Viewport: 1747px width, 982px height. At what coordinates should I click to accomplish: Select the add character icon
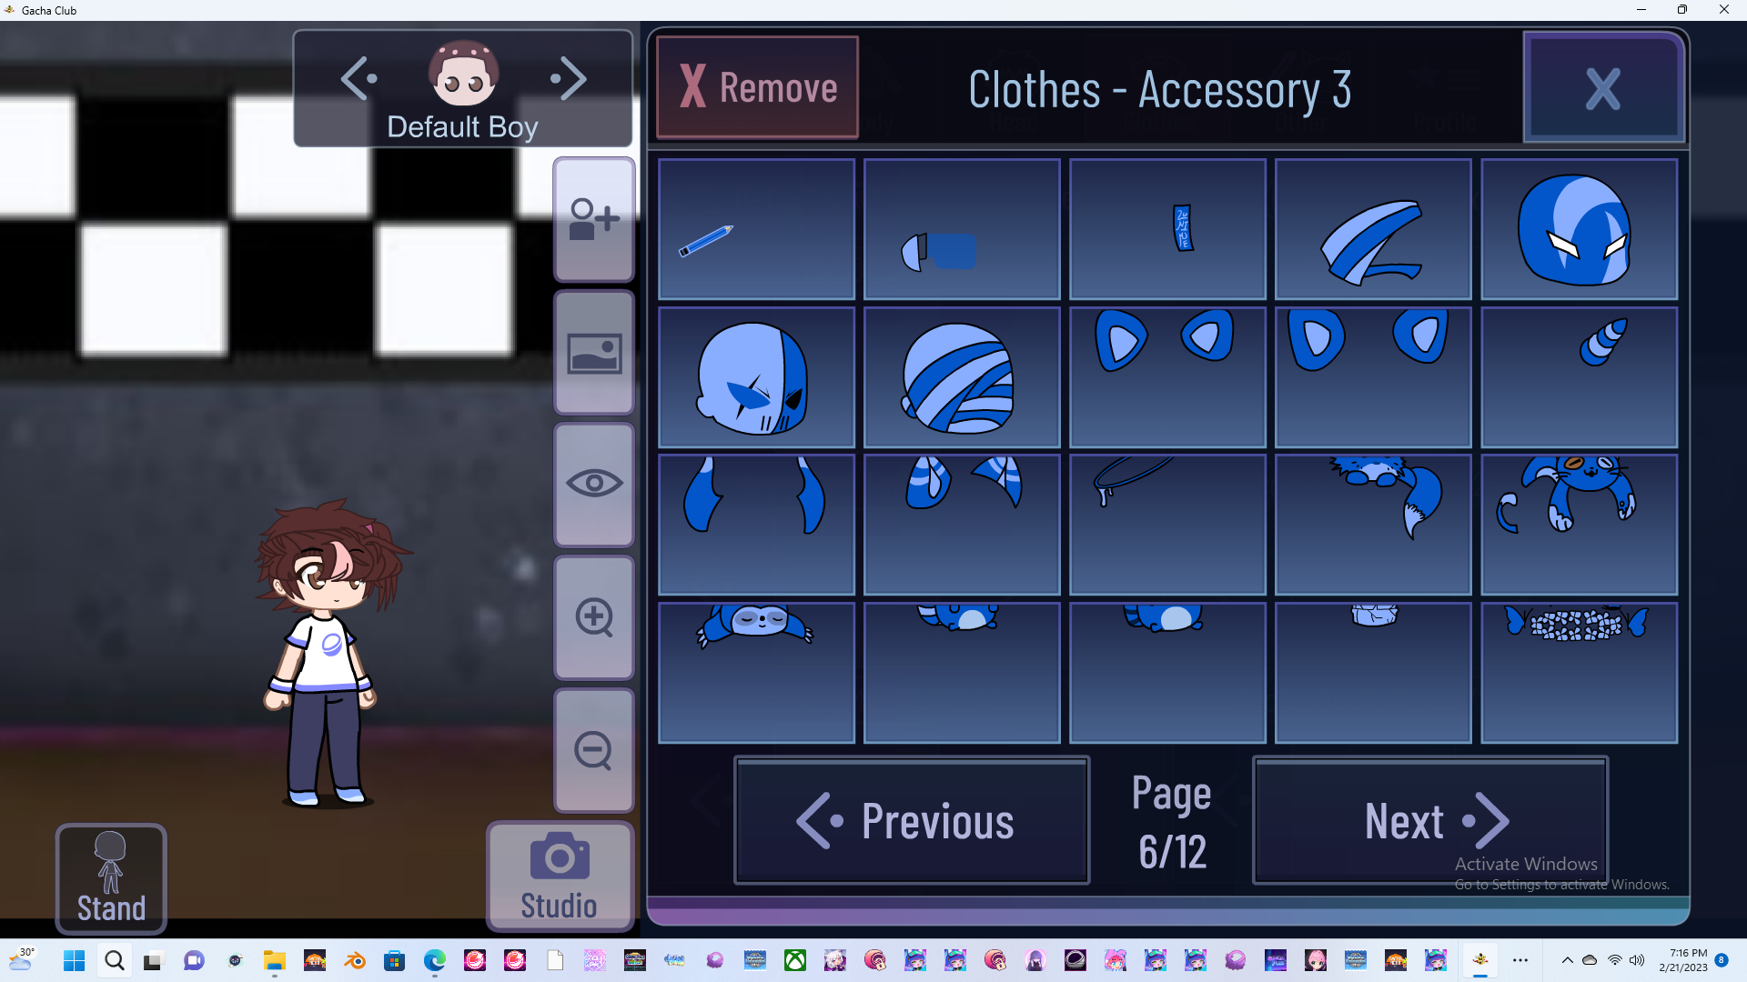click(x=593, y=218)
